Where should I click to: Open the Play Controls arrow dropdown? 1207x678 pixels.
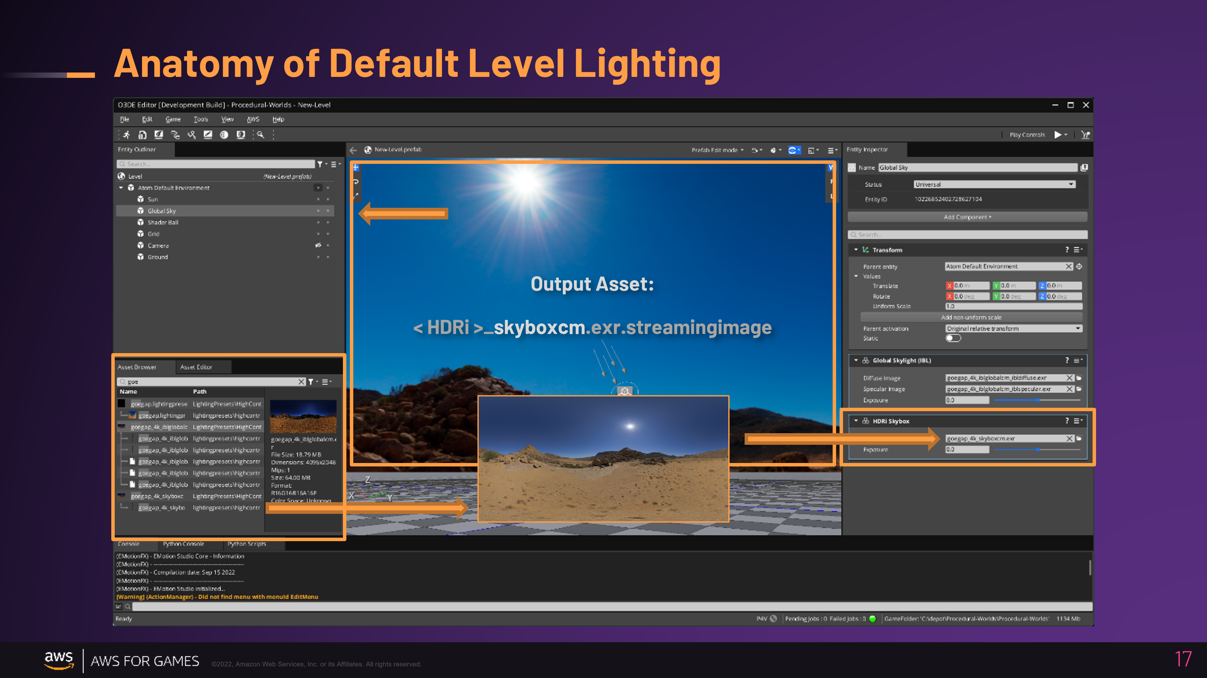1066,135
